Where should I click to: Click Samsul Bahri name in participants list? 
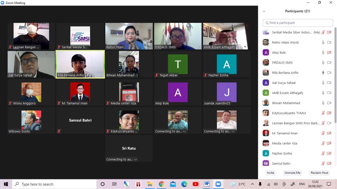pyautogui.click(x=281, y=164)
